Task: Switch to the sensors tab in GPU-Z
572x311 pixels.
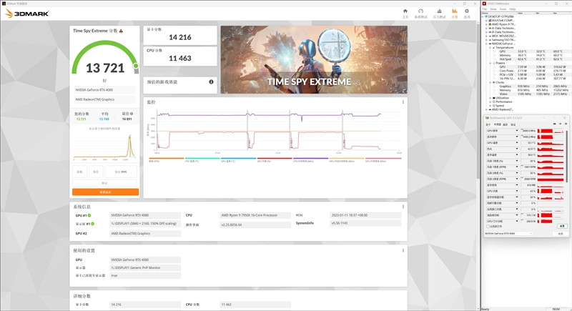Action: tap(497, 124)
